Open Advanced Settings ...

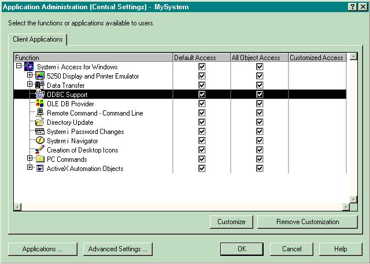(118, 249)
